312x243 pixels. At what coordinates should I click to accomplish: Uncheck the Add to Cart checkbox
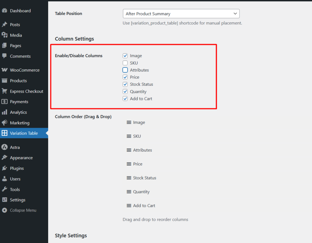click(x=125, y=99)
